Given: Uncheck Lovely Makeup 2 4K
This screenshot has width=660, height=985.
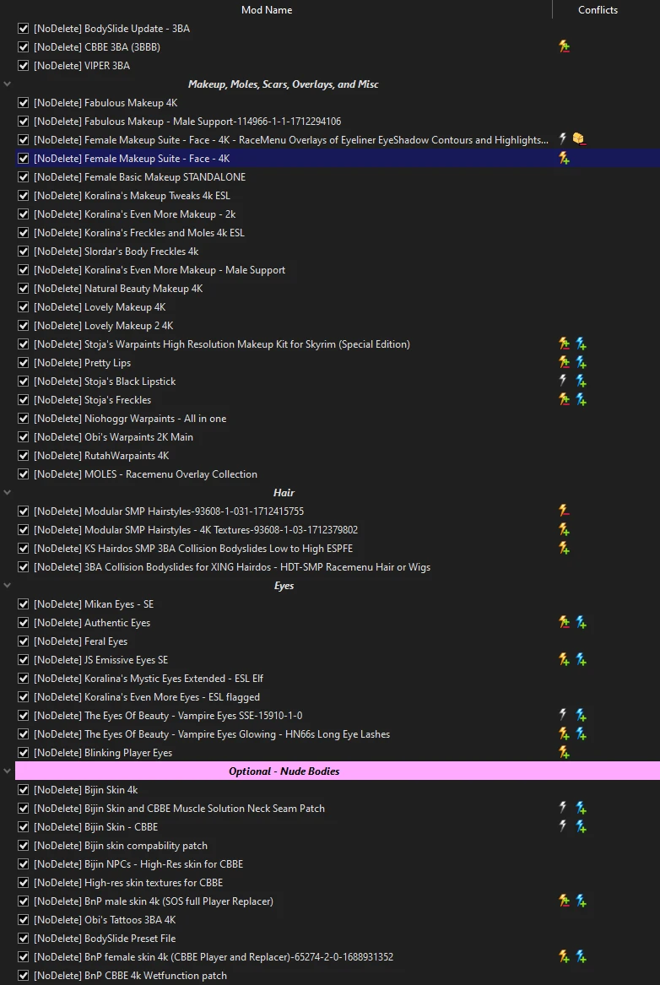Looking at the screenshot, I should [x=24, y=326].
